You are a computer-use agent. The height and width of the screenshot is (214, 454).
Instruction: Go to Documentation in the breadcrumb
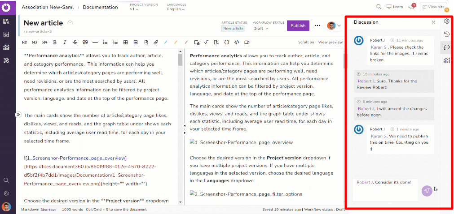(100, 7)
